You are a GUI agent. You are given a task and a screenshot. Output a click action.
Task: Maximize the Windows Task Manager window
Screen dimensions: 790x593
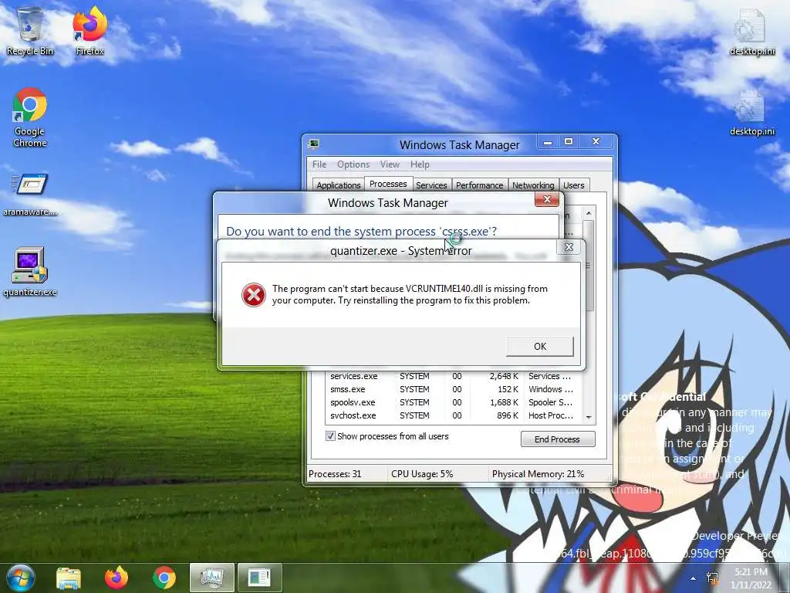click(x=569, y=142)
